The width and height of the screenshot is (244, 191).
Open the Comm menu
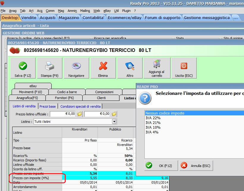coord(50,11)
